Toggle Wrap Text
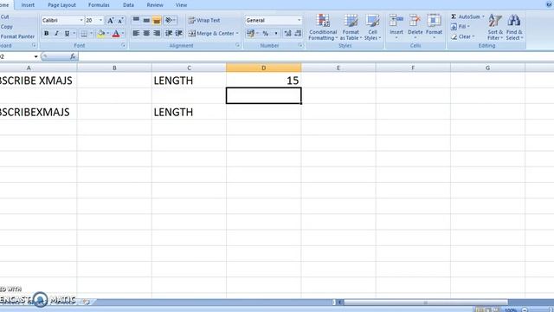Image resolution: width=554 pixels, height=312 pixels. (x=204, y=20)
